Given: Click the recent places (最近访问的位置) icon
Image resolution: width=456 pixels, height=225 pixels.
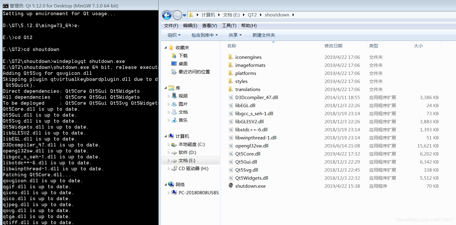Looking at the screenshot, I should pyautogui.click(x=174, y=72).
